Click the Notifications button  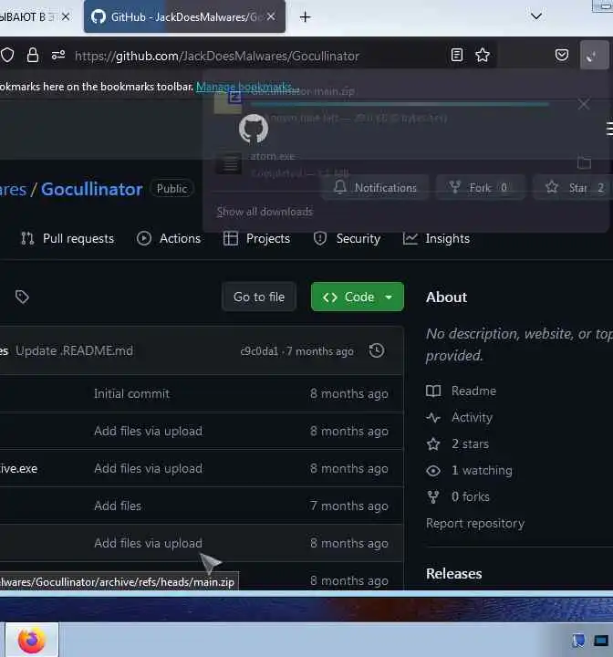pyautogui.click(x=375, y=187)
